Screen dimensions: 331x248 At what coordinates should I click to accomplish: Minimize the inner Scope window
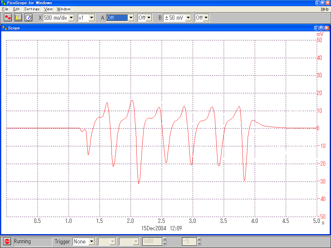click(316, 28)
